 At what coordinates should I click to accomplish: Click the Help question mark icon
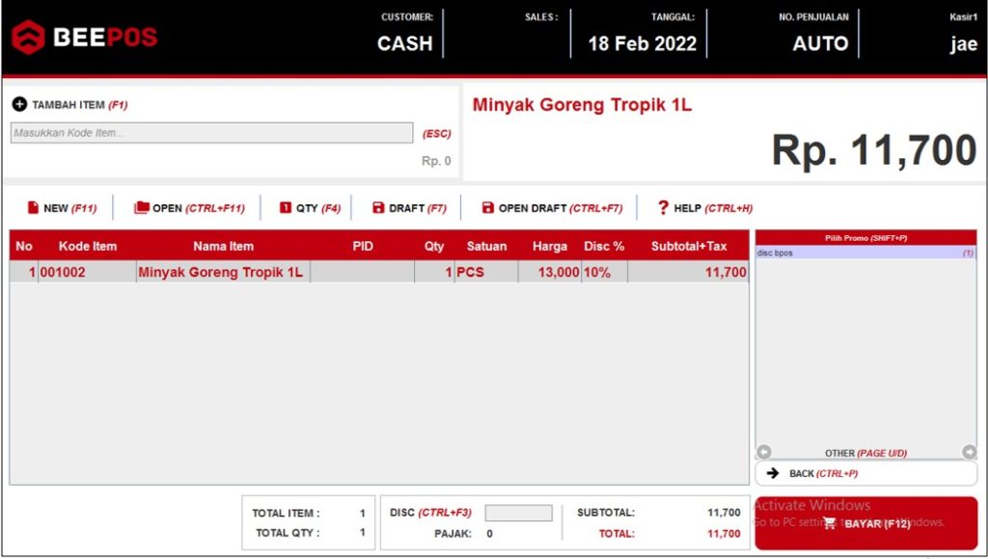pyautogui.click(x=663, y=208)
